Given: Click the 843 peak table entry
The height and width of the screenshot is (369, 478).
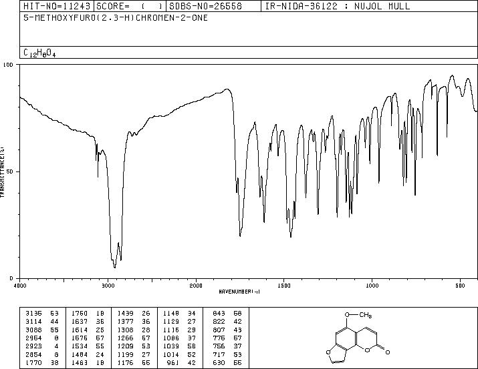Looking at the screenshot, I should (227, 313).
